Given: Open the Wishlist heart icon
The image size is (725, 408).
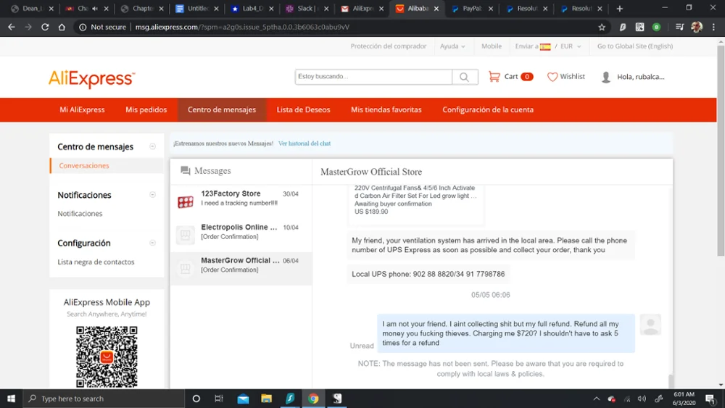Looking at the screenshot, I should coord(552,77).
